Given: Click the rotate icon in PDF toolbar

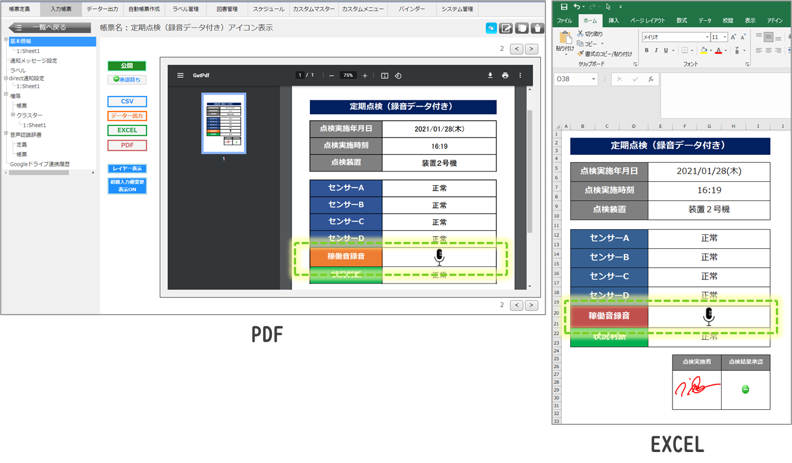Looking at the screenshot, I should (398, 76).
